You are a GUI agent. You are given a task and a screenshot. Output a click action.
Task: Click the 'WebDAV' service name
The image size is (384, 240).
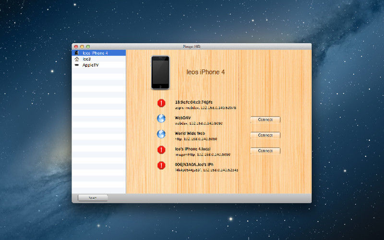(x=183, y=118)
